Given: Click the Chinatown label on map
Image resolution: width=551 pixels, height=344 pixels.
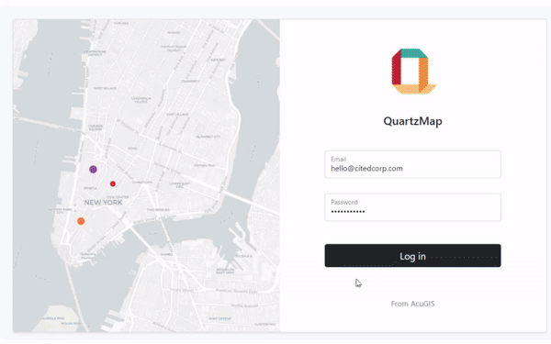Looking at the screenshot, I should tap(142, 183).
